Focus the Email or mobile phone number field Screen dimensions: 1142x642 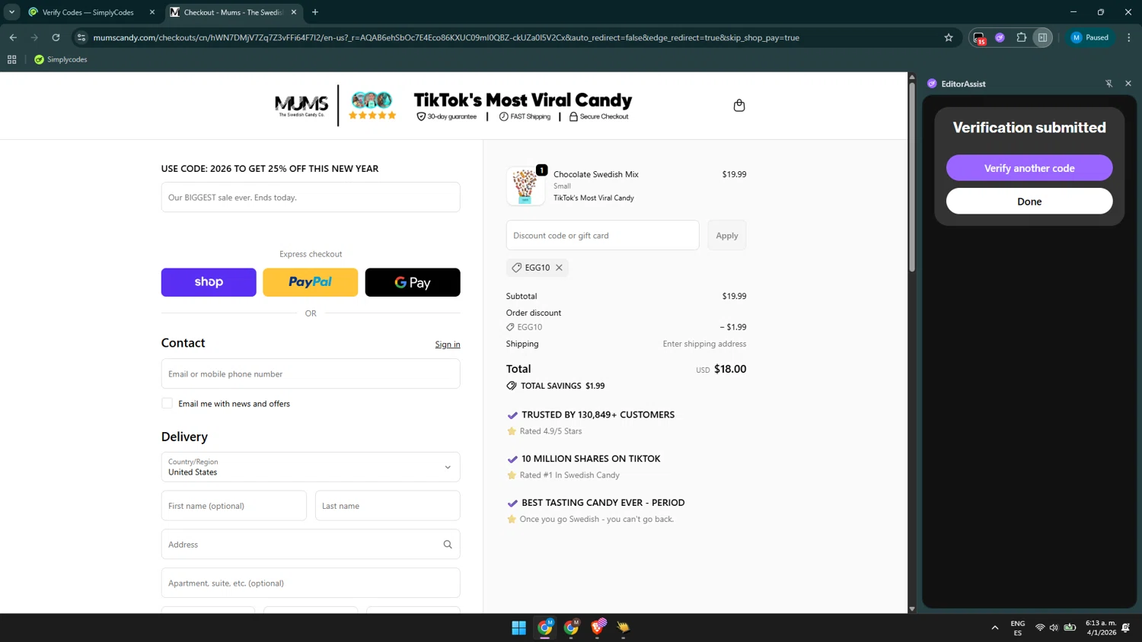tap(311, 374)
